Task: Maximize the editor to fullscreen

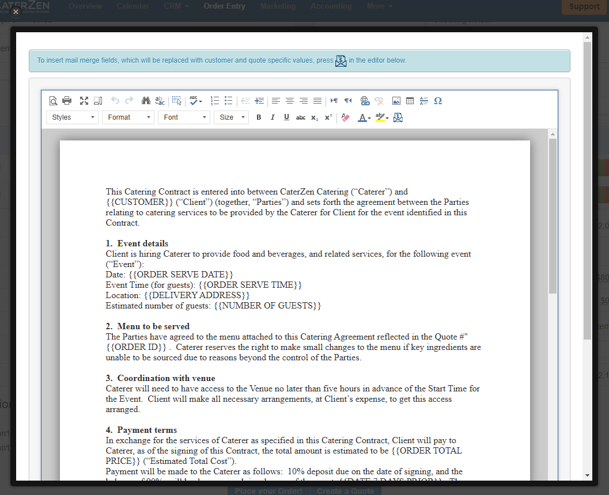Action: (84, 101)
